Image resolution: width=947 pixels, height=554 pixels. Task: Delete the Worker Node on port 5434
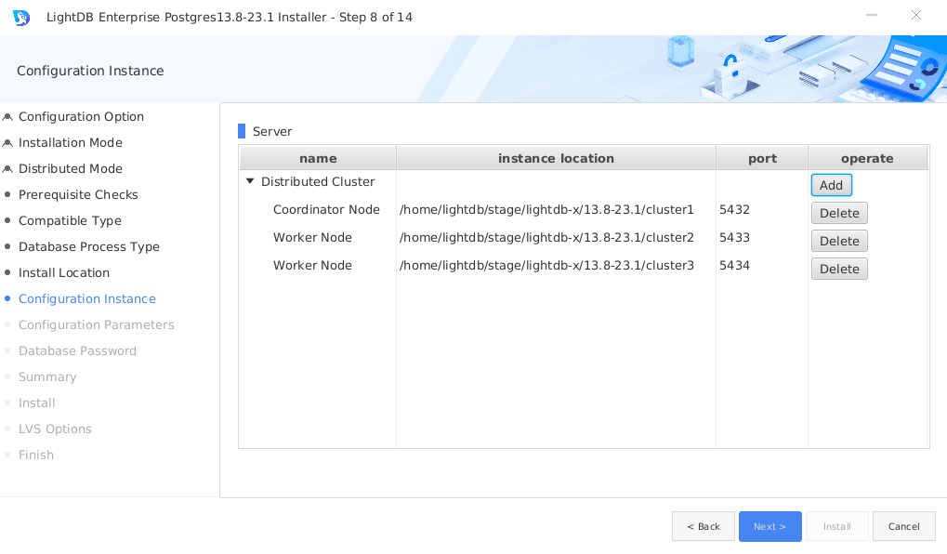[x=839, y=269]
